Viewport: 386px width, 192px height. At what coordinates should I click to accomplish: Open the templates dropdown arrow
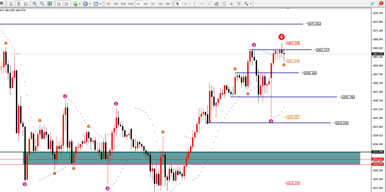pos(100,4)
